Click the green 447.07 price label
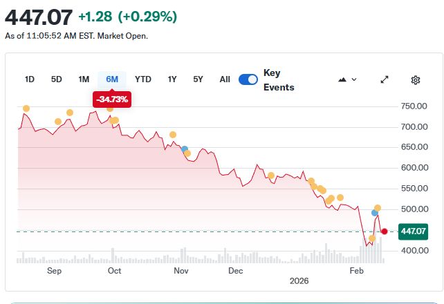 click(412, 231)
